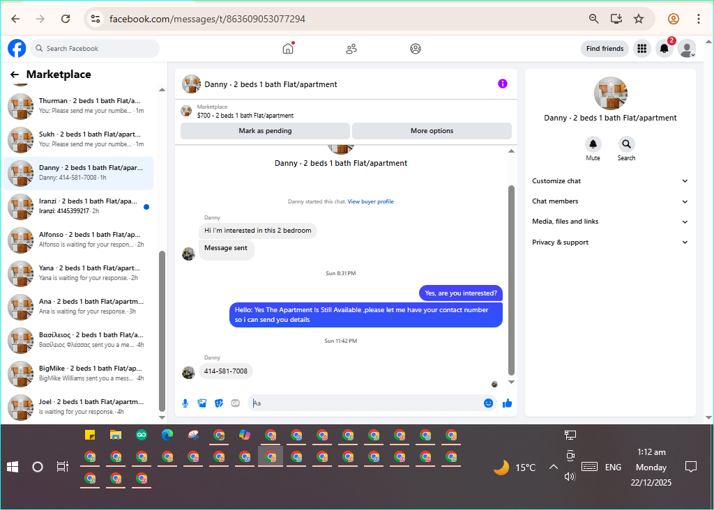This screenshot has height=510, width=714.
Task: Focus the Search Facebook field
Action: pos(95,48)
